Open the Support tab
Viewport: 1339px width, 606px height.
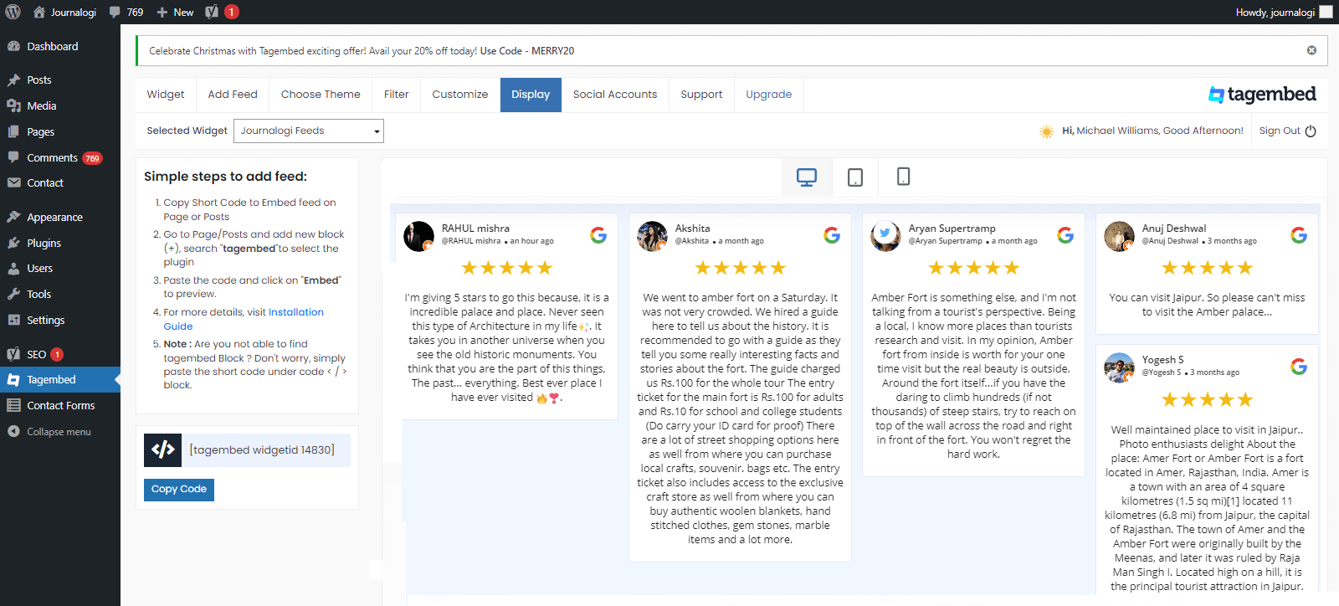pos(701,95)
